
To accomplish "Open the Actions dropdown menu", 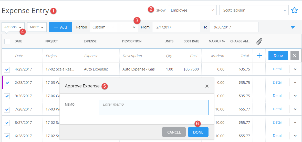I will pos(13,27).
